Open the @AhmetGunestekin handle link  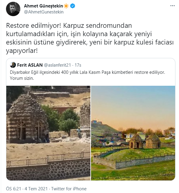44,12
